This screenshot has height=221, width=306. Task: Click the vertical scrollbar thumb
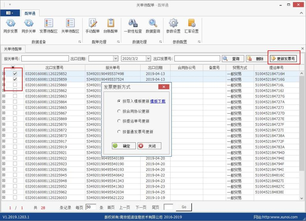[x=302, y=123]
